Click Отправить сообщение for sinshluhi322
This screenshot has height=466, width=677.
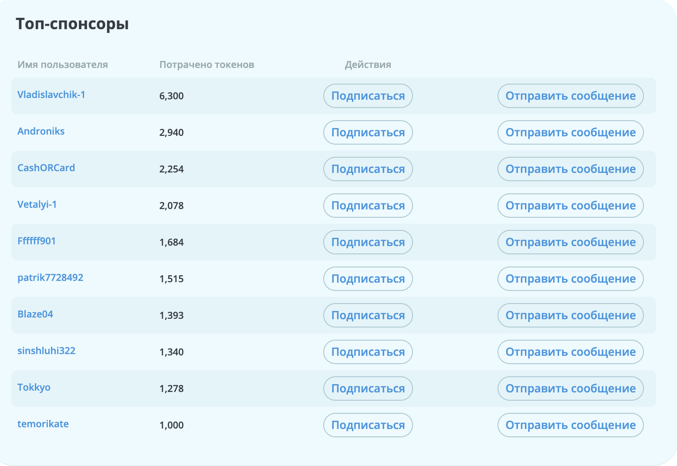click(x=571, y=352)
